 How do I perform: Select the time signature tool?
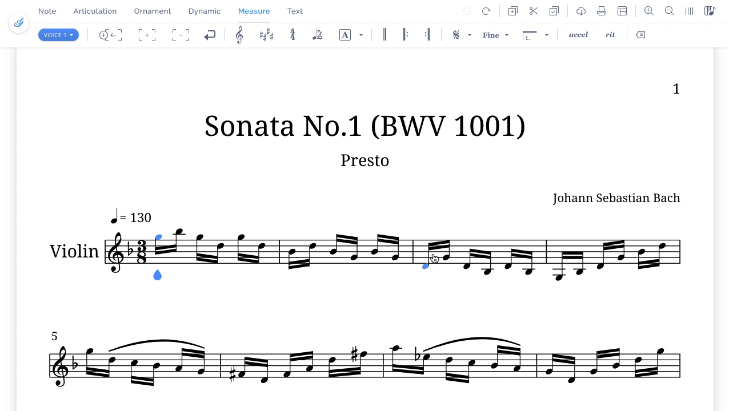pyautogui.click(x=293, y=35)
